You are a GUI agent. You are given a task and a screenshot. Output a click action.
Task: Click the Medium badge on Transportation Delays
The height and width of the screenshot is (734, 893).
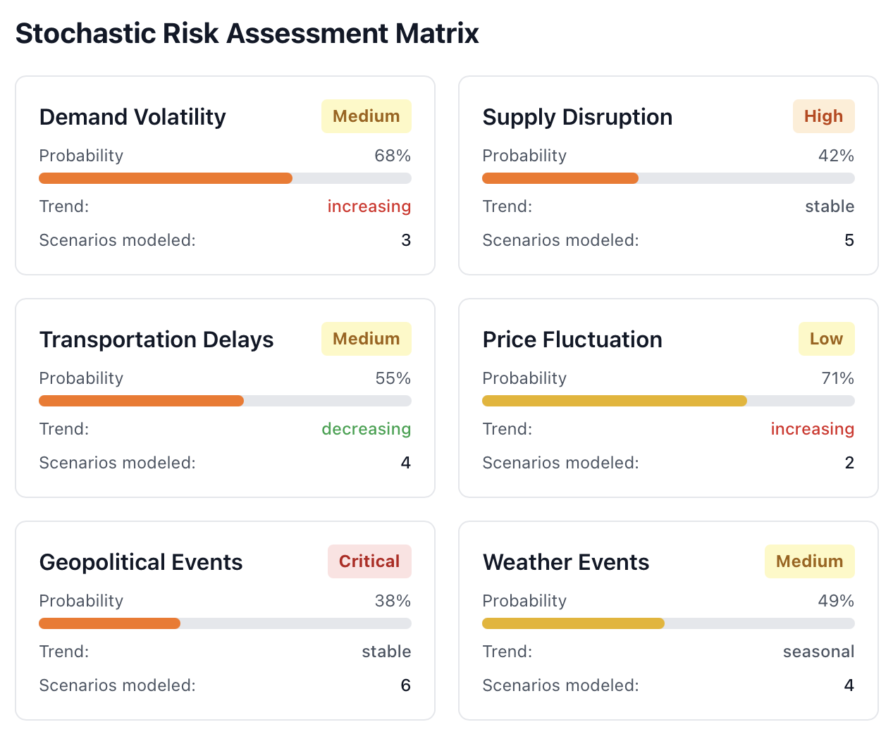[366, 339]
